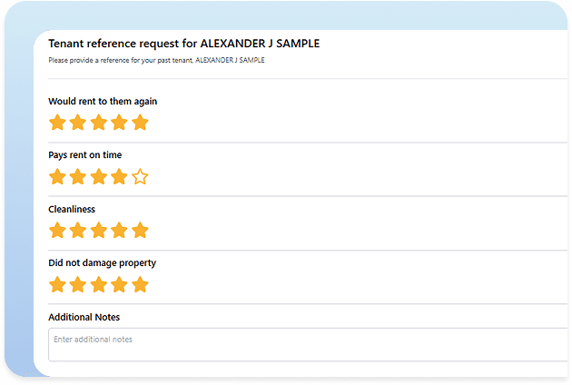This screenshot has height=385, width=572.
Task: Set 'Pays rent on time' to two stars
Action: point(78,177)
